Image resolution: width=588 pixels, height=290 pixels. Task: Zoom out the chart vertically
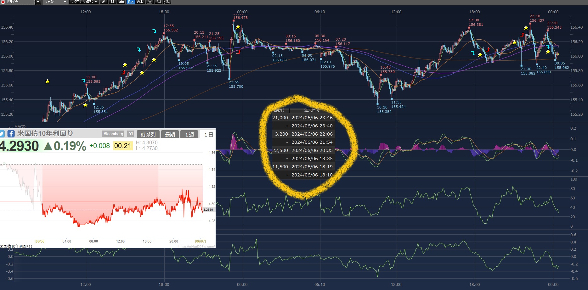(158, 2)
